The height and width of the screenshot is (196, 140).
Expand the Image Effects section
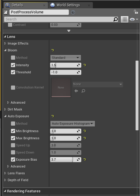(x=5, y=43)
